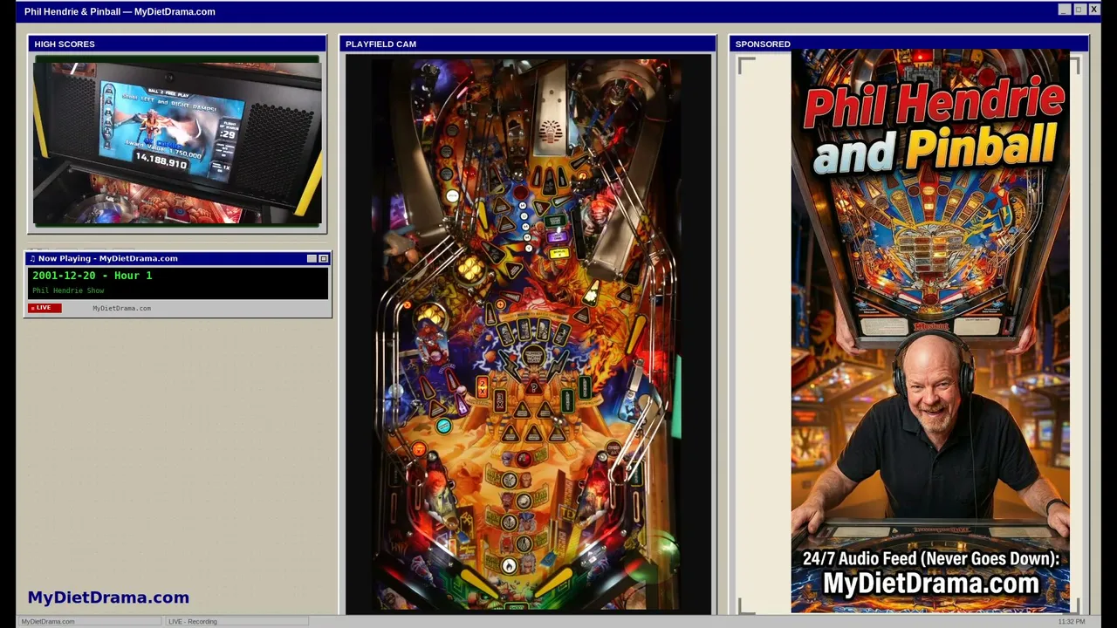Click the Sponsored Phil Hendrie and Pinball banner
The image size is (1117, 628).
tap(930, 331)
